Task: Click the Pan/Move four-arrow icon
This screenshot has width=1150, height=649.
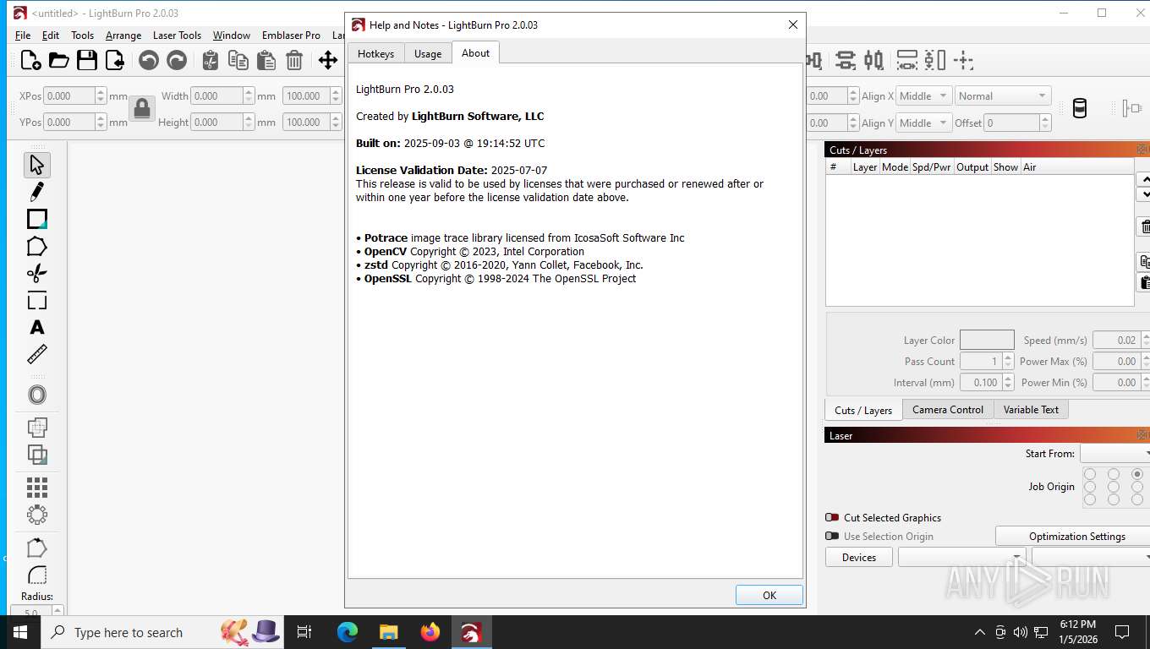Action: [x=328, y=60]
